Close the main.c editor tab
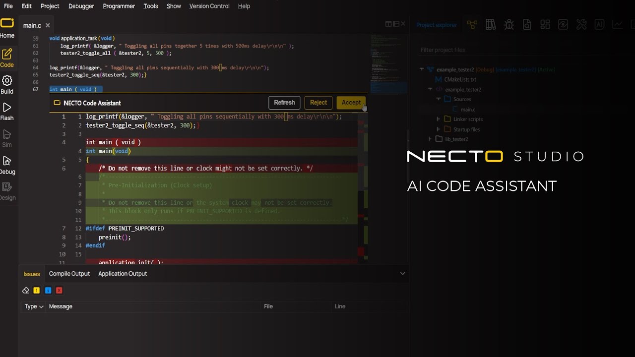Viewport: 635px width, 357px height. [x=48, y=25]
